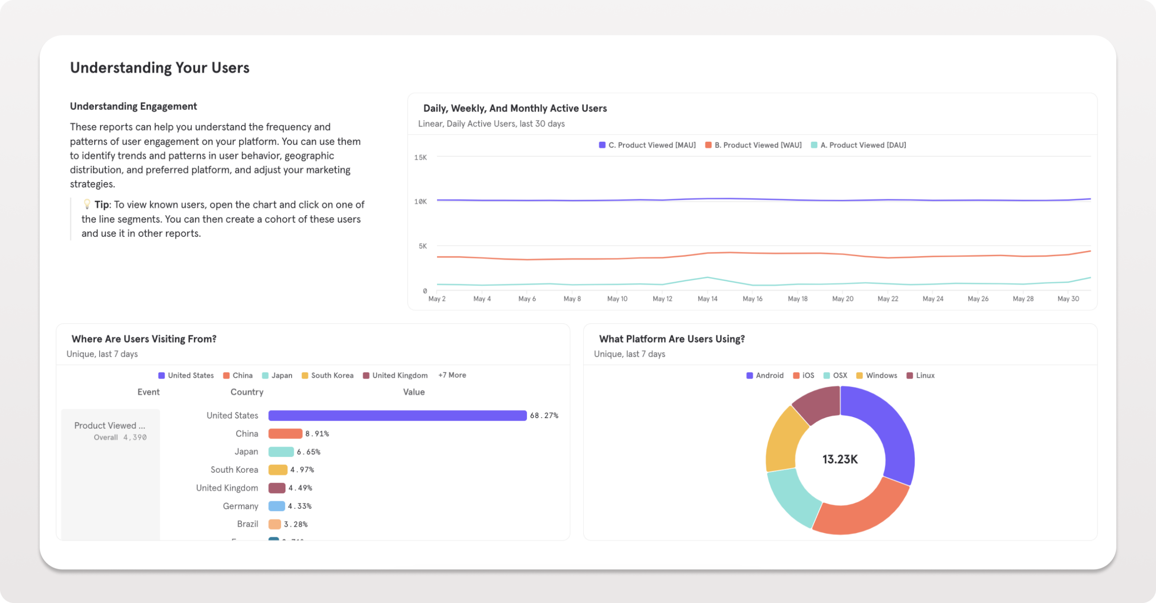Click the Brazil bar at 3.28%
This screenshot has width=1156, height=603.
click(275, 524)
